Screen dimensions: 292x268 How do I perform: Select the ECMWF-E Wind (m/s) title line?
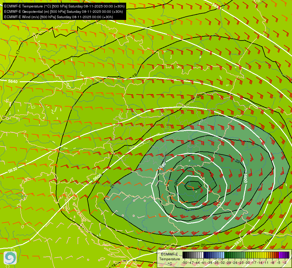point(58,17)
